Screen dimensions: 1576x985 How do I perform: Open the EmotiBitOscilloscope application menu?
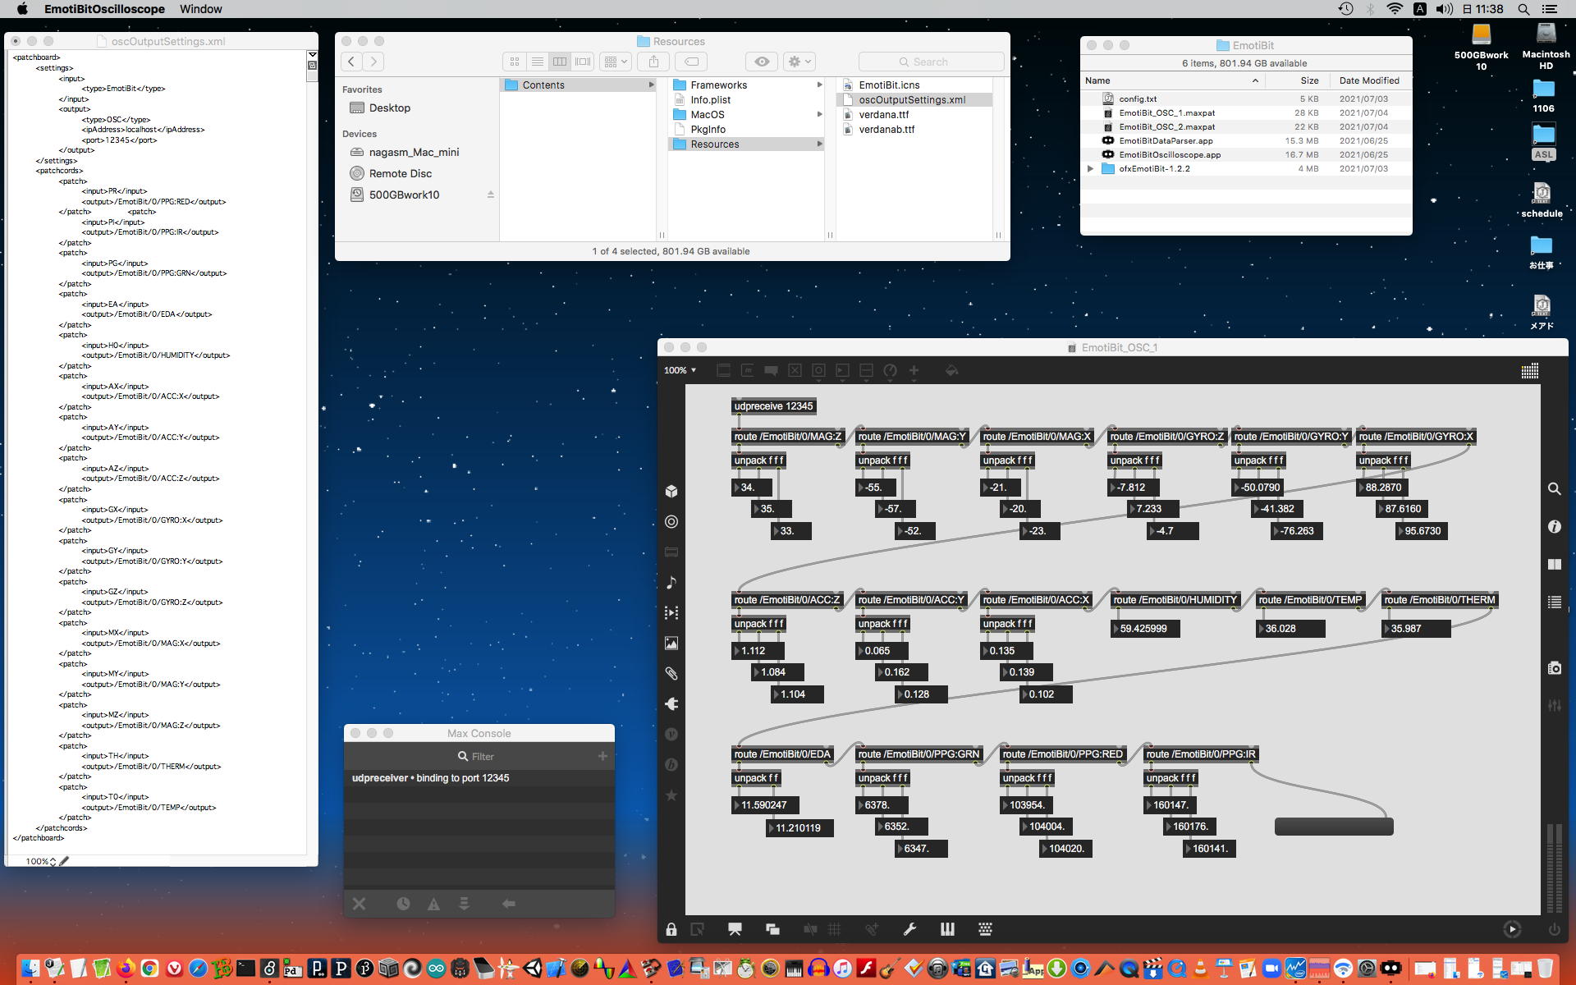point(104,9)
